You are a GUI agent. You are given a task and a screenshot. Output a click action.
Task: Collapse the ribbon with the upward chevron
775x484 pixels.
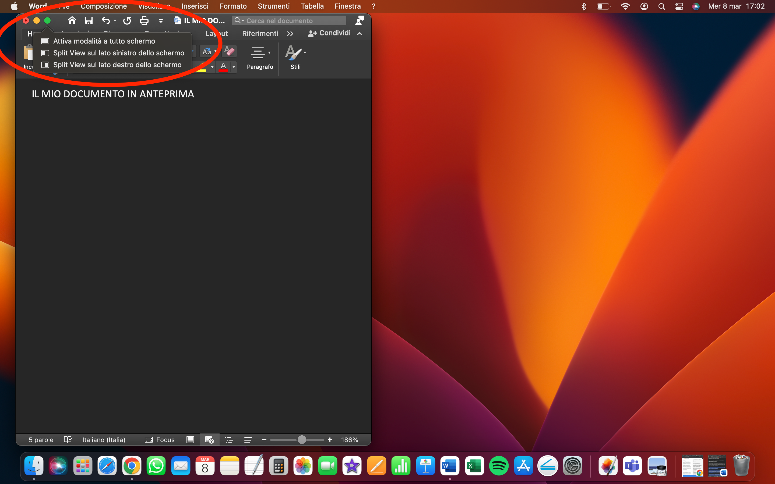359,33
